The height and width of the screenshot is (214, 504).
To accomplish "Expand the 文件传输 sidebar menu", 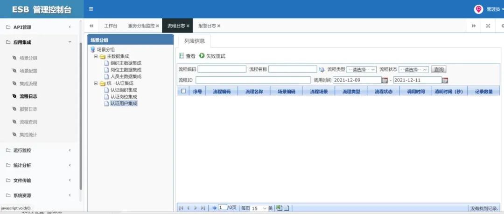I will [39, 181].
